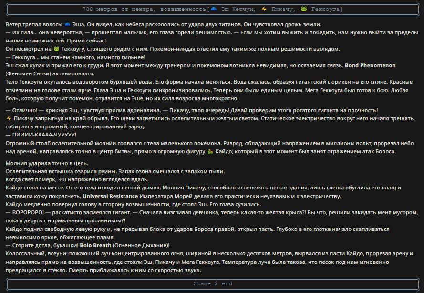
Task: Click the "— ВОРОРОРО!" laugh text
Action: [x=25, y=213]
